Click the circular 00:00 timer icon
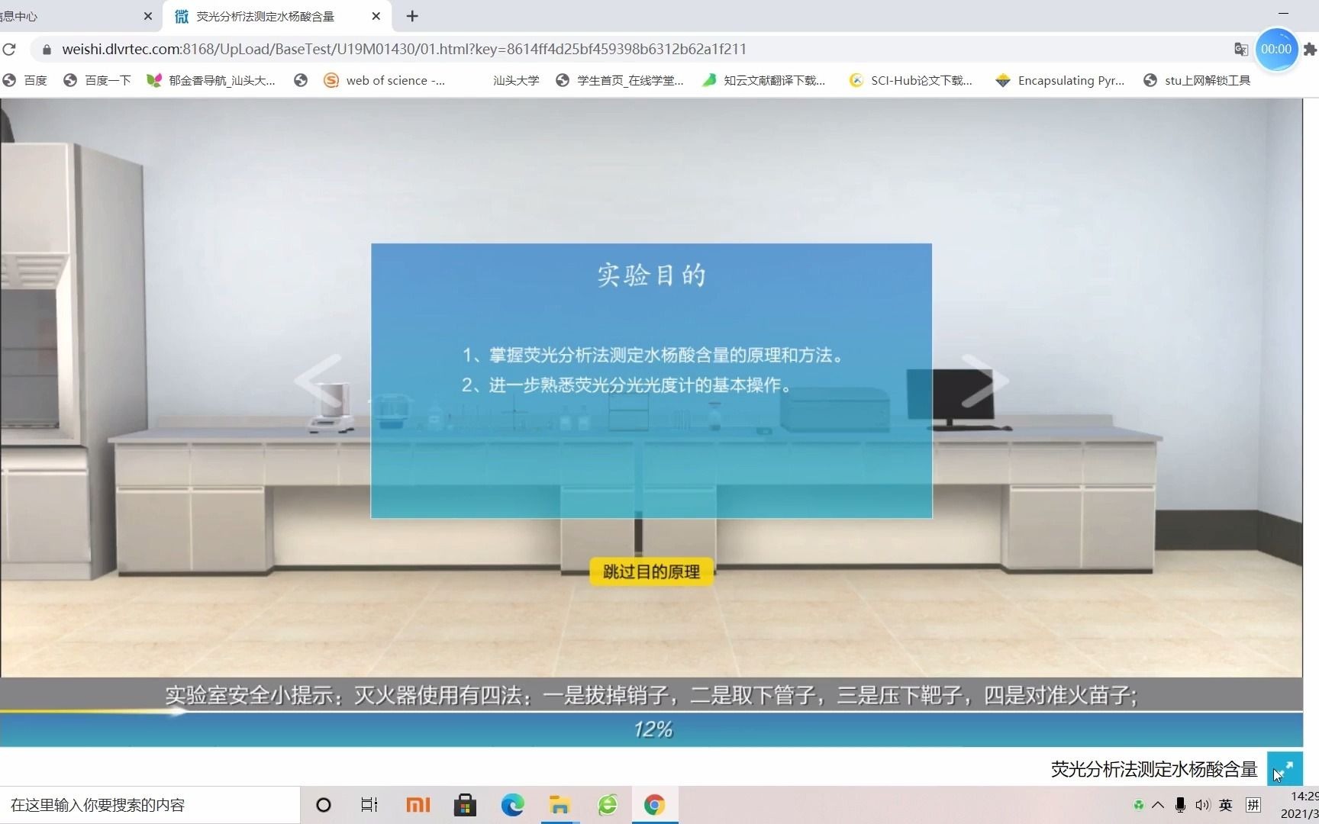Viewport: 1319px width, 824px height. [1277, 49]
